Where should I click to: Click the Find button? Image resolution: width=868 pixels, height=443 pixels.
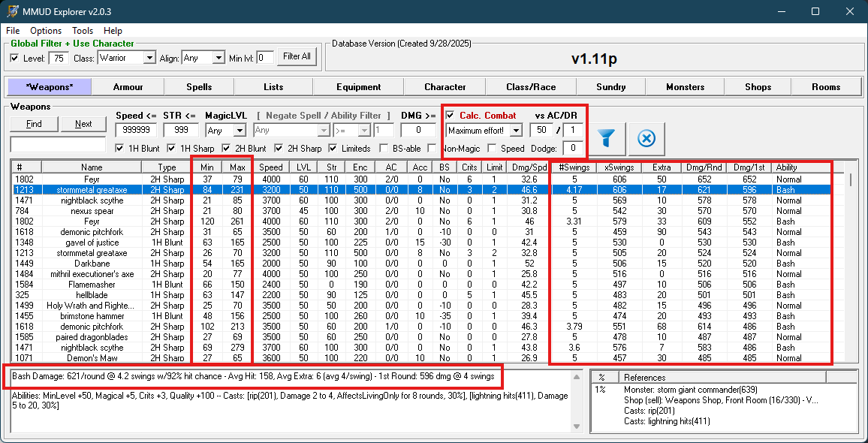pyautogui.click(x=34, y=124)
